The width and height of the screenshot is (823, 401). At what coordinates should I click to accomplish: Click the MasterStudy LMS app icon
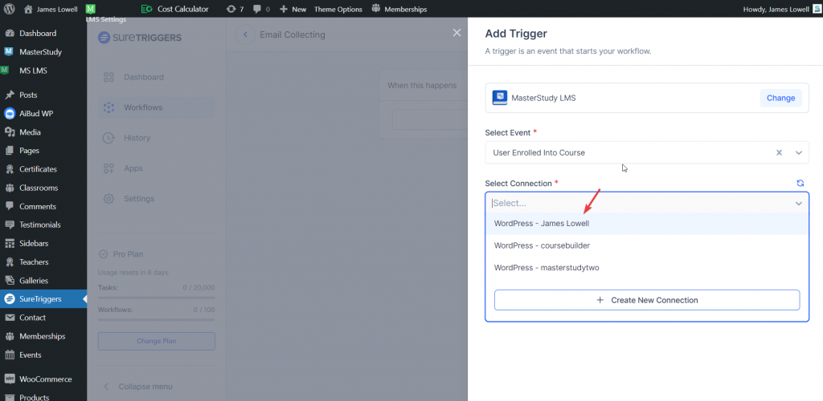click(x=500, y=98)
